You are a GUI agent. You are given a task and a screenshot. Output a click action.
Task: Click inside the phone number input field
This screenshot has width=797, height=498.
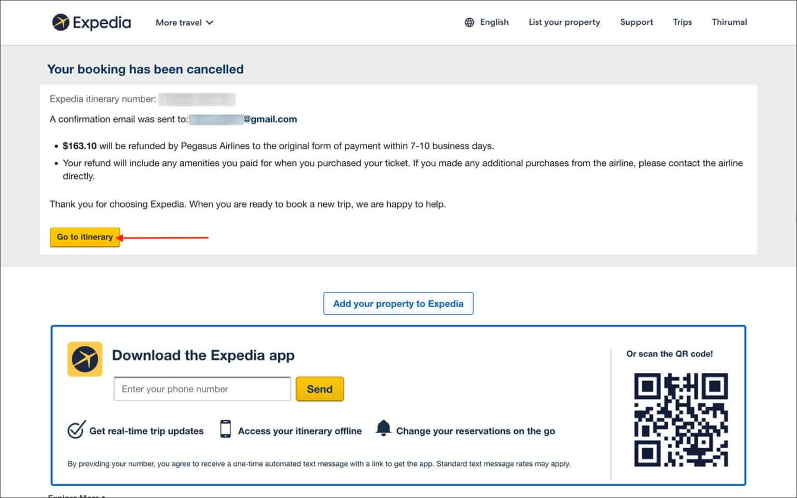pos(202,389)
